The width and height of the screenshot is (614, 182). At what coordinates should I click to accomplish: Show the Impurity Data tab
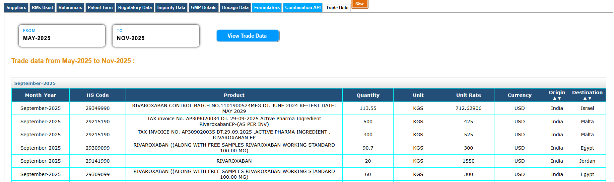(x=171, y=8)
